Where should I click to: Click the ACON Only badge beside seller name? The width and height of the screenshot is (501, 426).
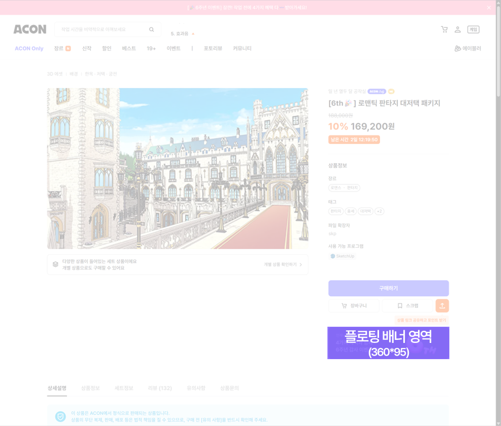tap(377, 92)
